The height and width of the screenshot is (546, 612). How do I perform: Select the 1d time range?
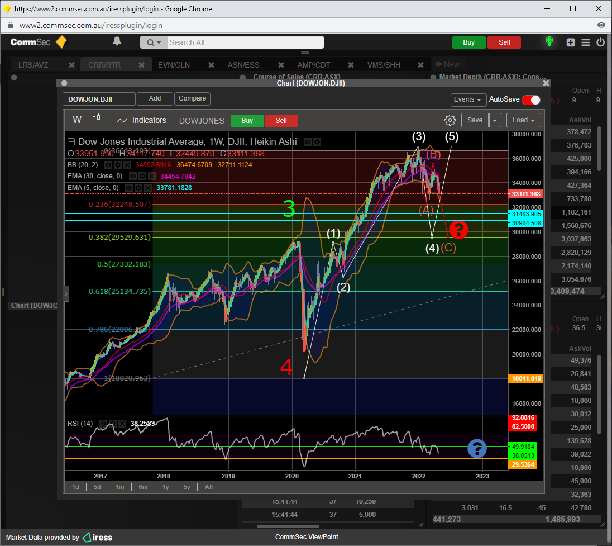[76, 487]
